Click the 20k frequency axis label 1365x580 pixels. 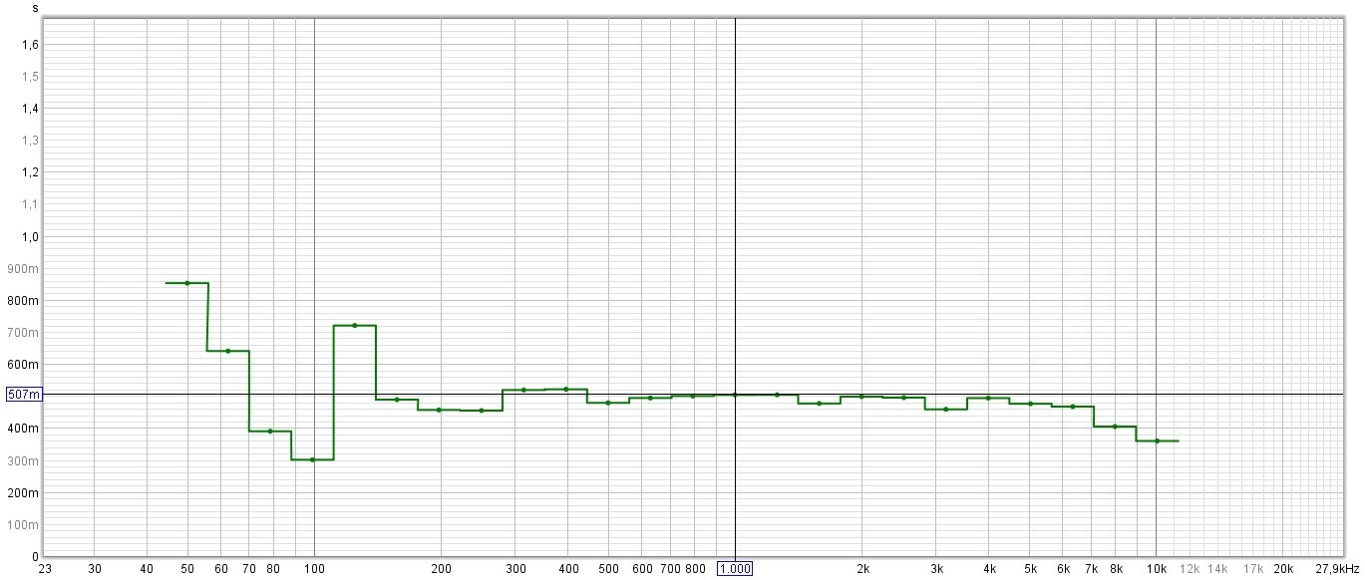[x=1283, y=569]
